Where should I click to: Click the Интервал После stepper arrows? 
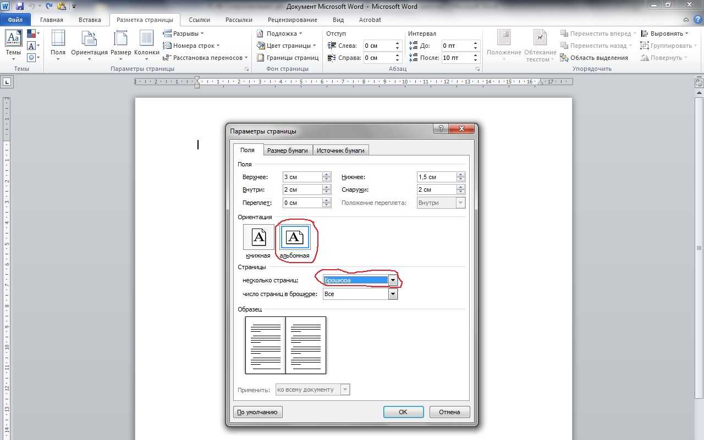[476, 58]
